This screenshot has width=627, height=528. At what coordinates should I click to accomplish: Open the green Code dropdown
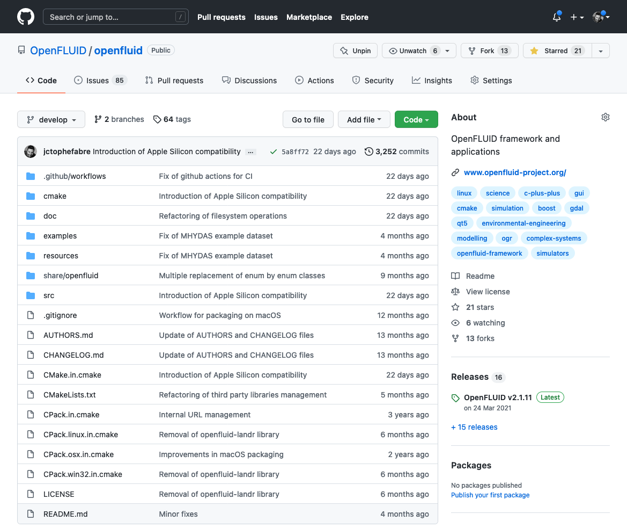point(416,119)
